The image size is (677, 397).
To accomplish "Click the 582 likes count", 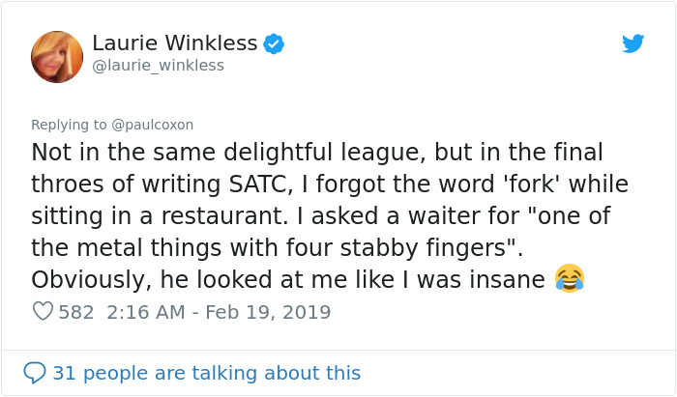I will click(76, 312).
